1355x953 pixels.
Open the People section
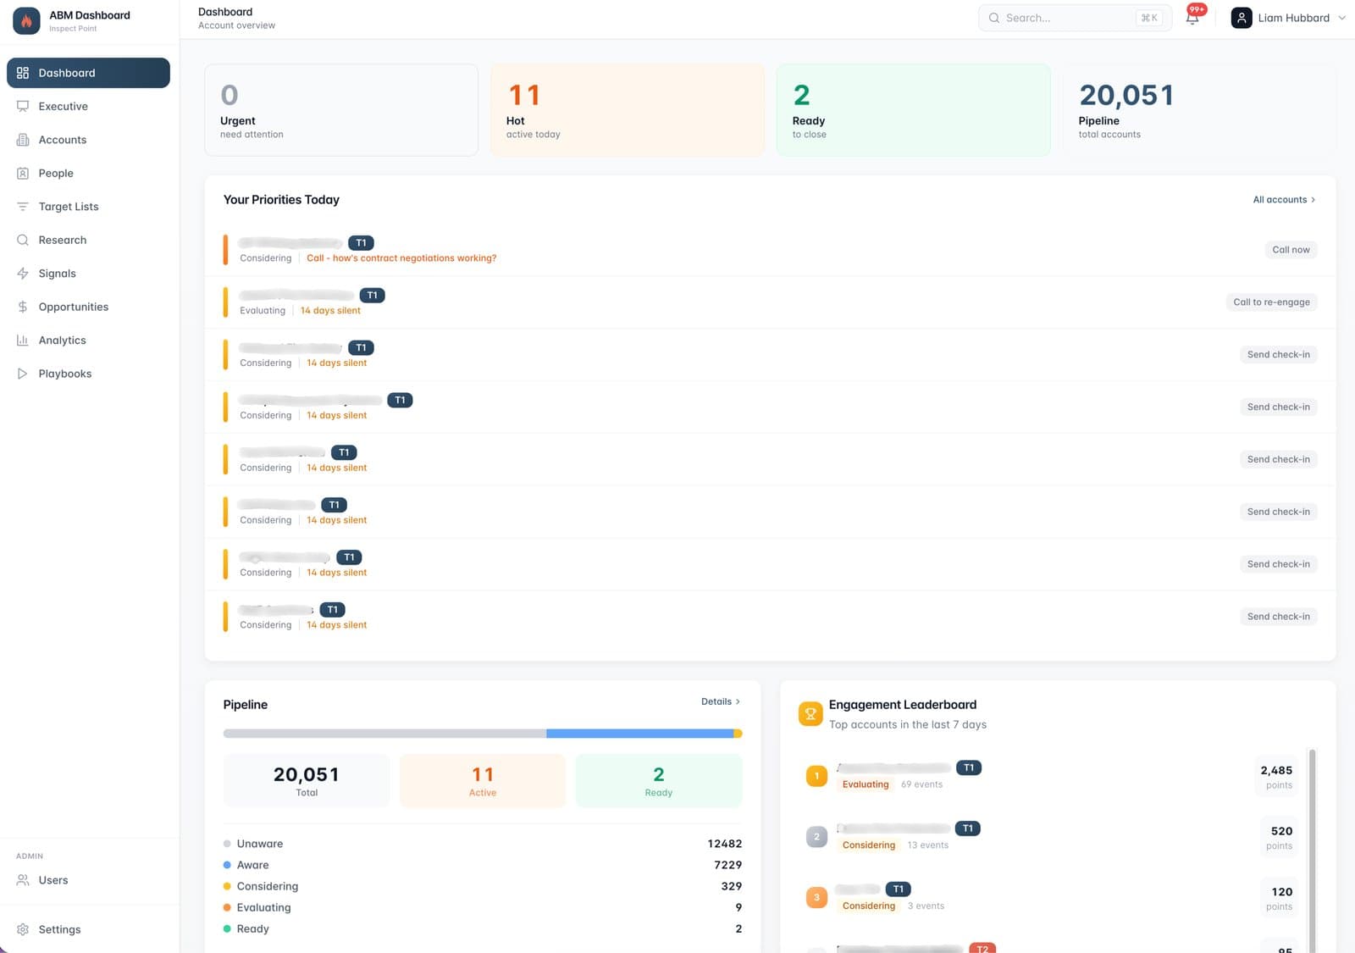[x=88, y=173]
